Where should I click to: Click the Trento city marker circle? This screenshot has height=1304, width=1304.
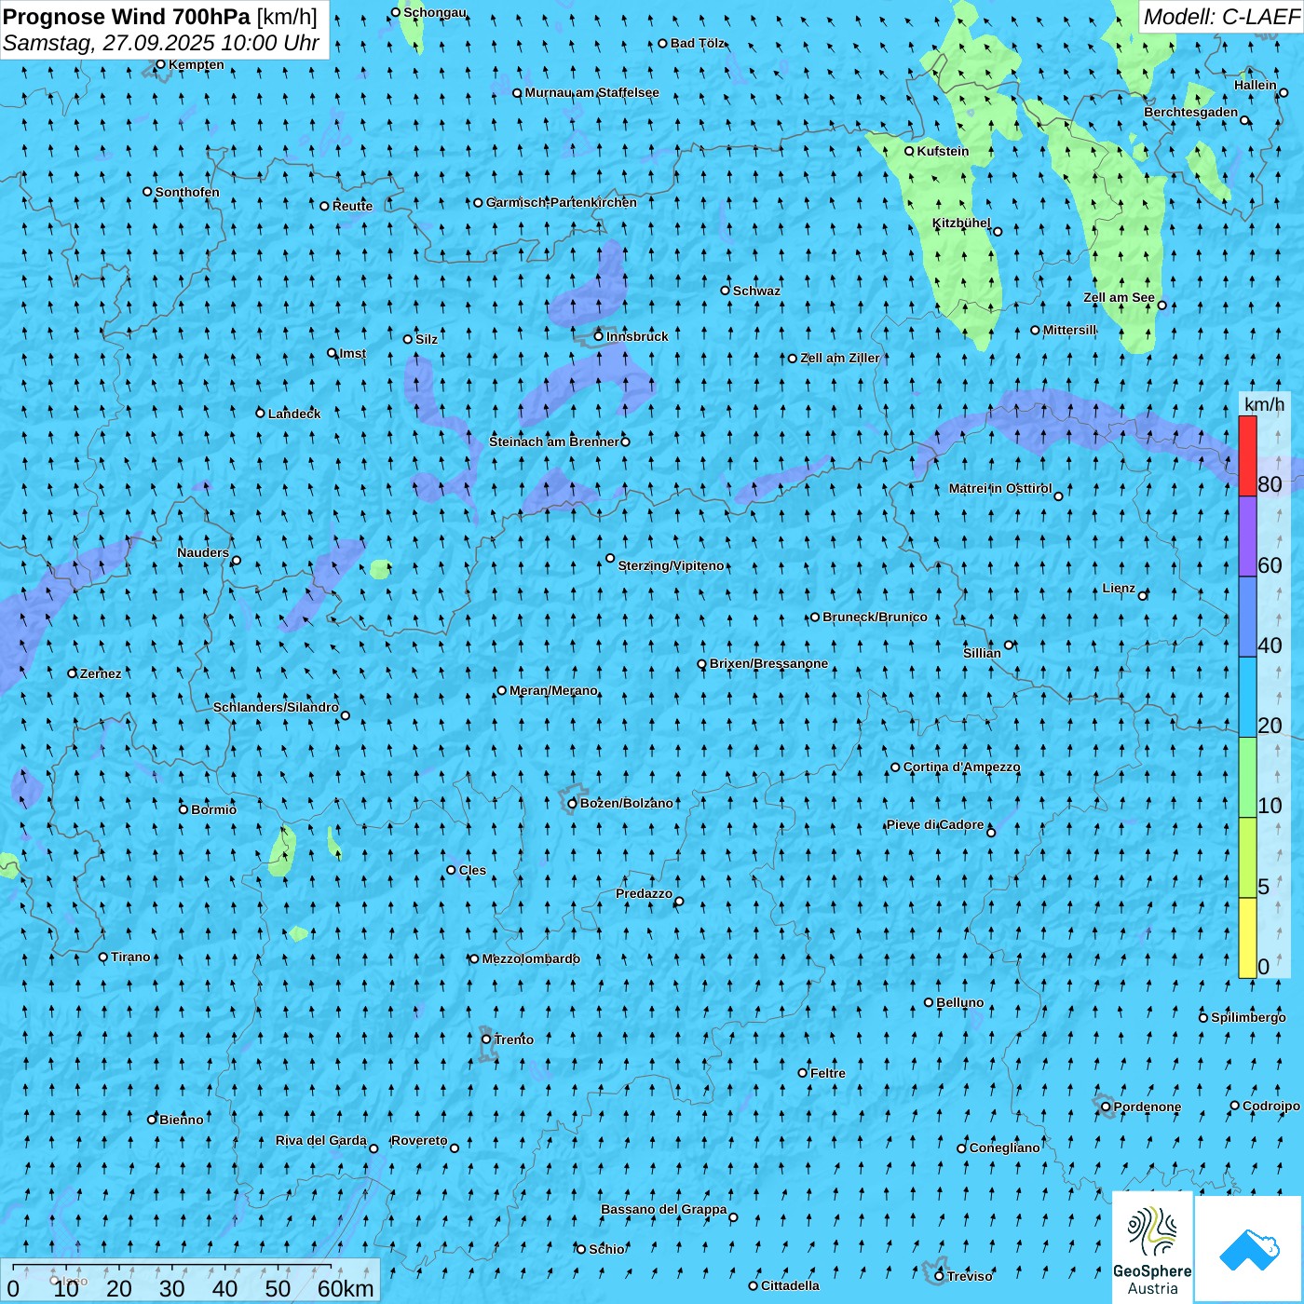point(486,1039)
